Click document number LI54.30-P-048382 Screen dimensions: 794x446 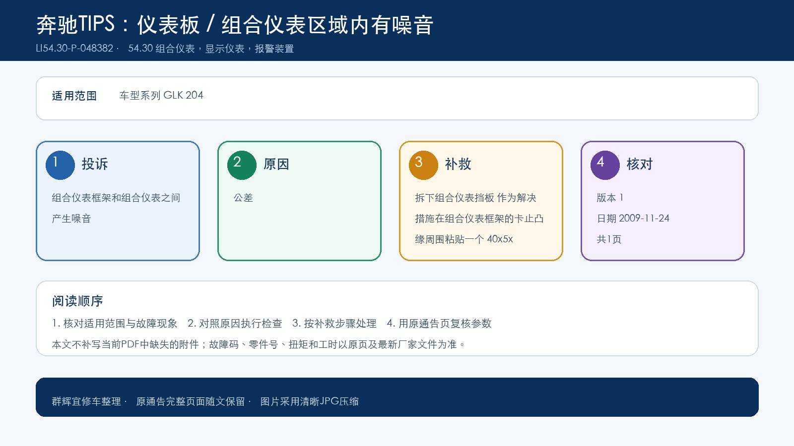point(74,49)
